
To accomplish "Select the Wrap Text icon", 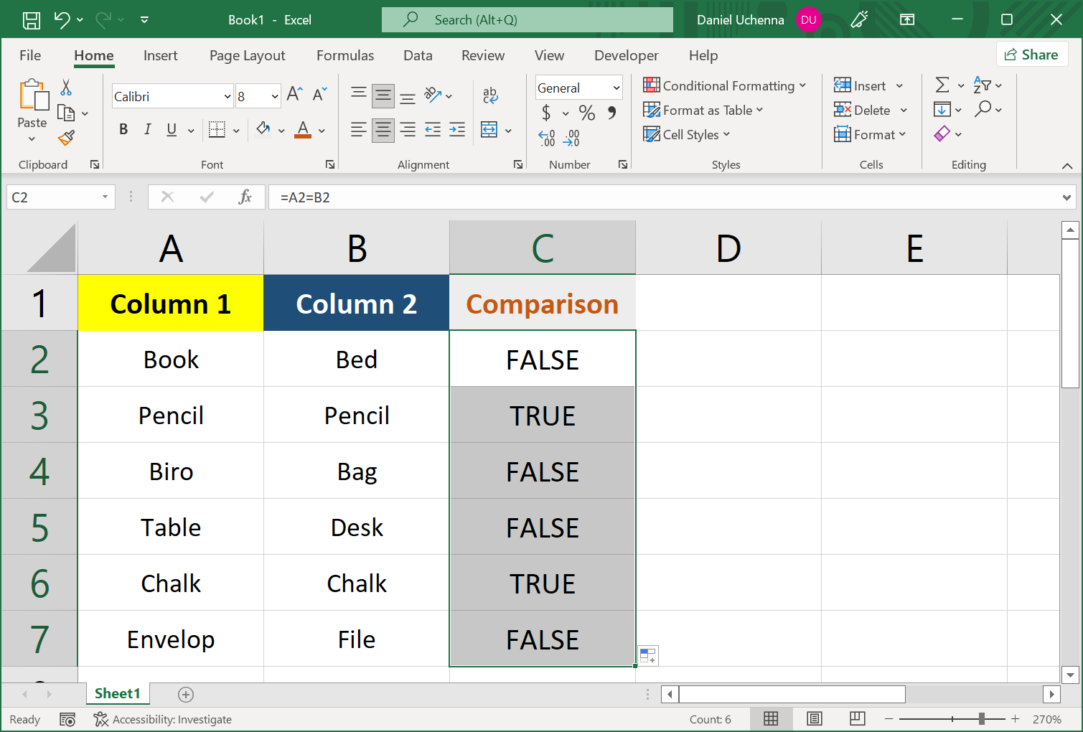I will coord(490,94).
